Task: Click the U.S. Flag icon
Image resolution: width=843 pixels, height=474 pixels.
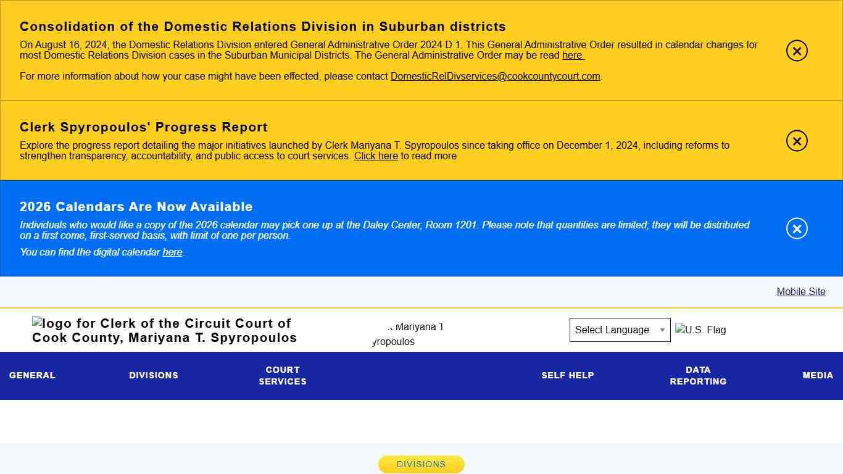Action: coord(700,330)
